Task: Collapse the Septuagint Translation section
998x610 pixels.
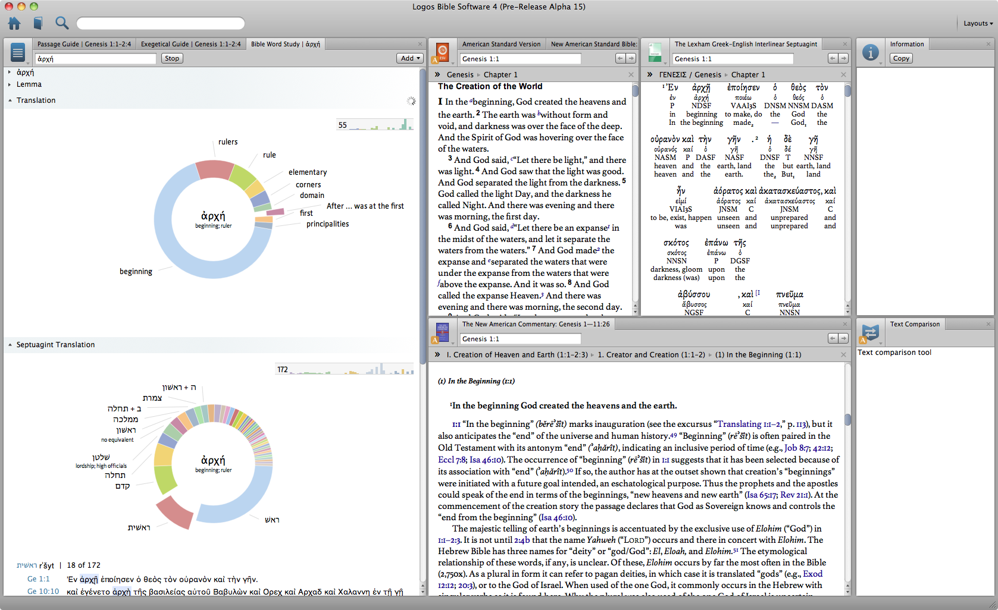Action: [10, 345]
